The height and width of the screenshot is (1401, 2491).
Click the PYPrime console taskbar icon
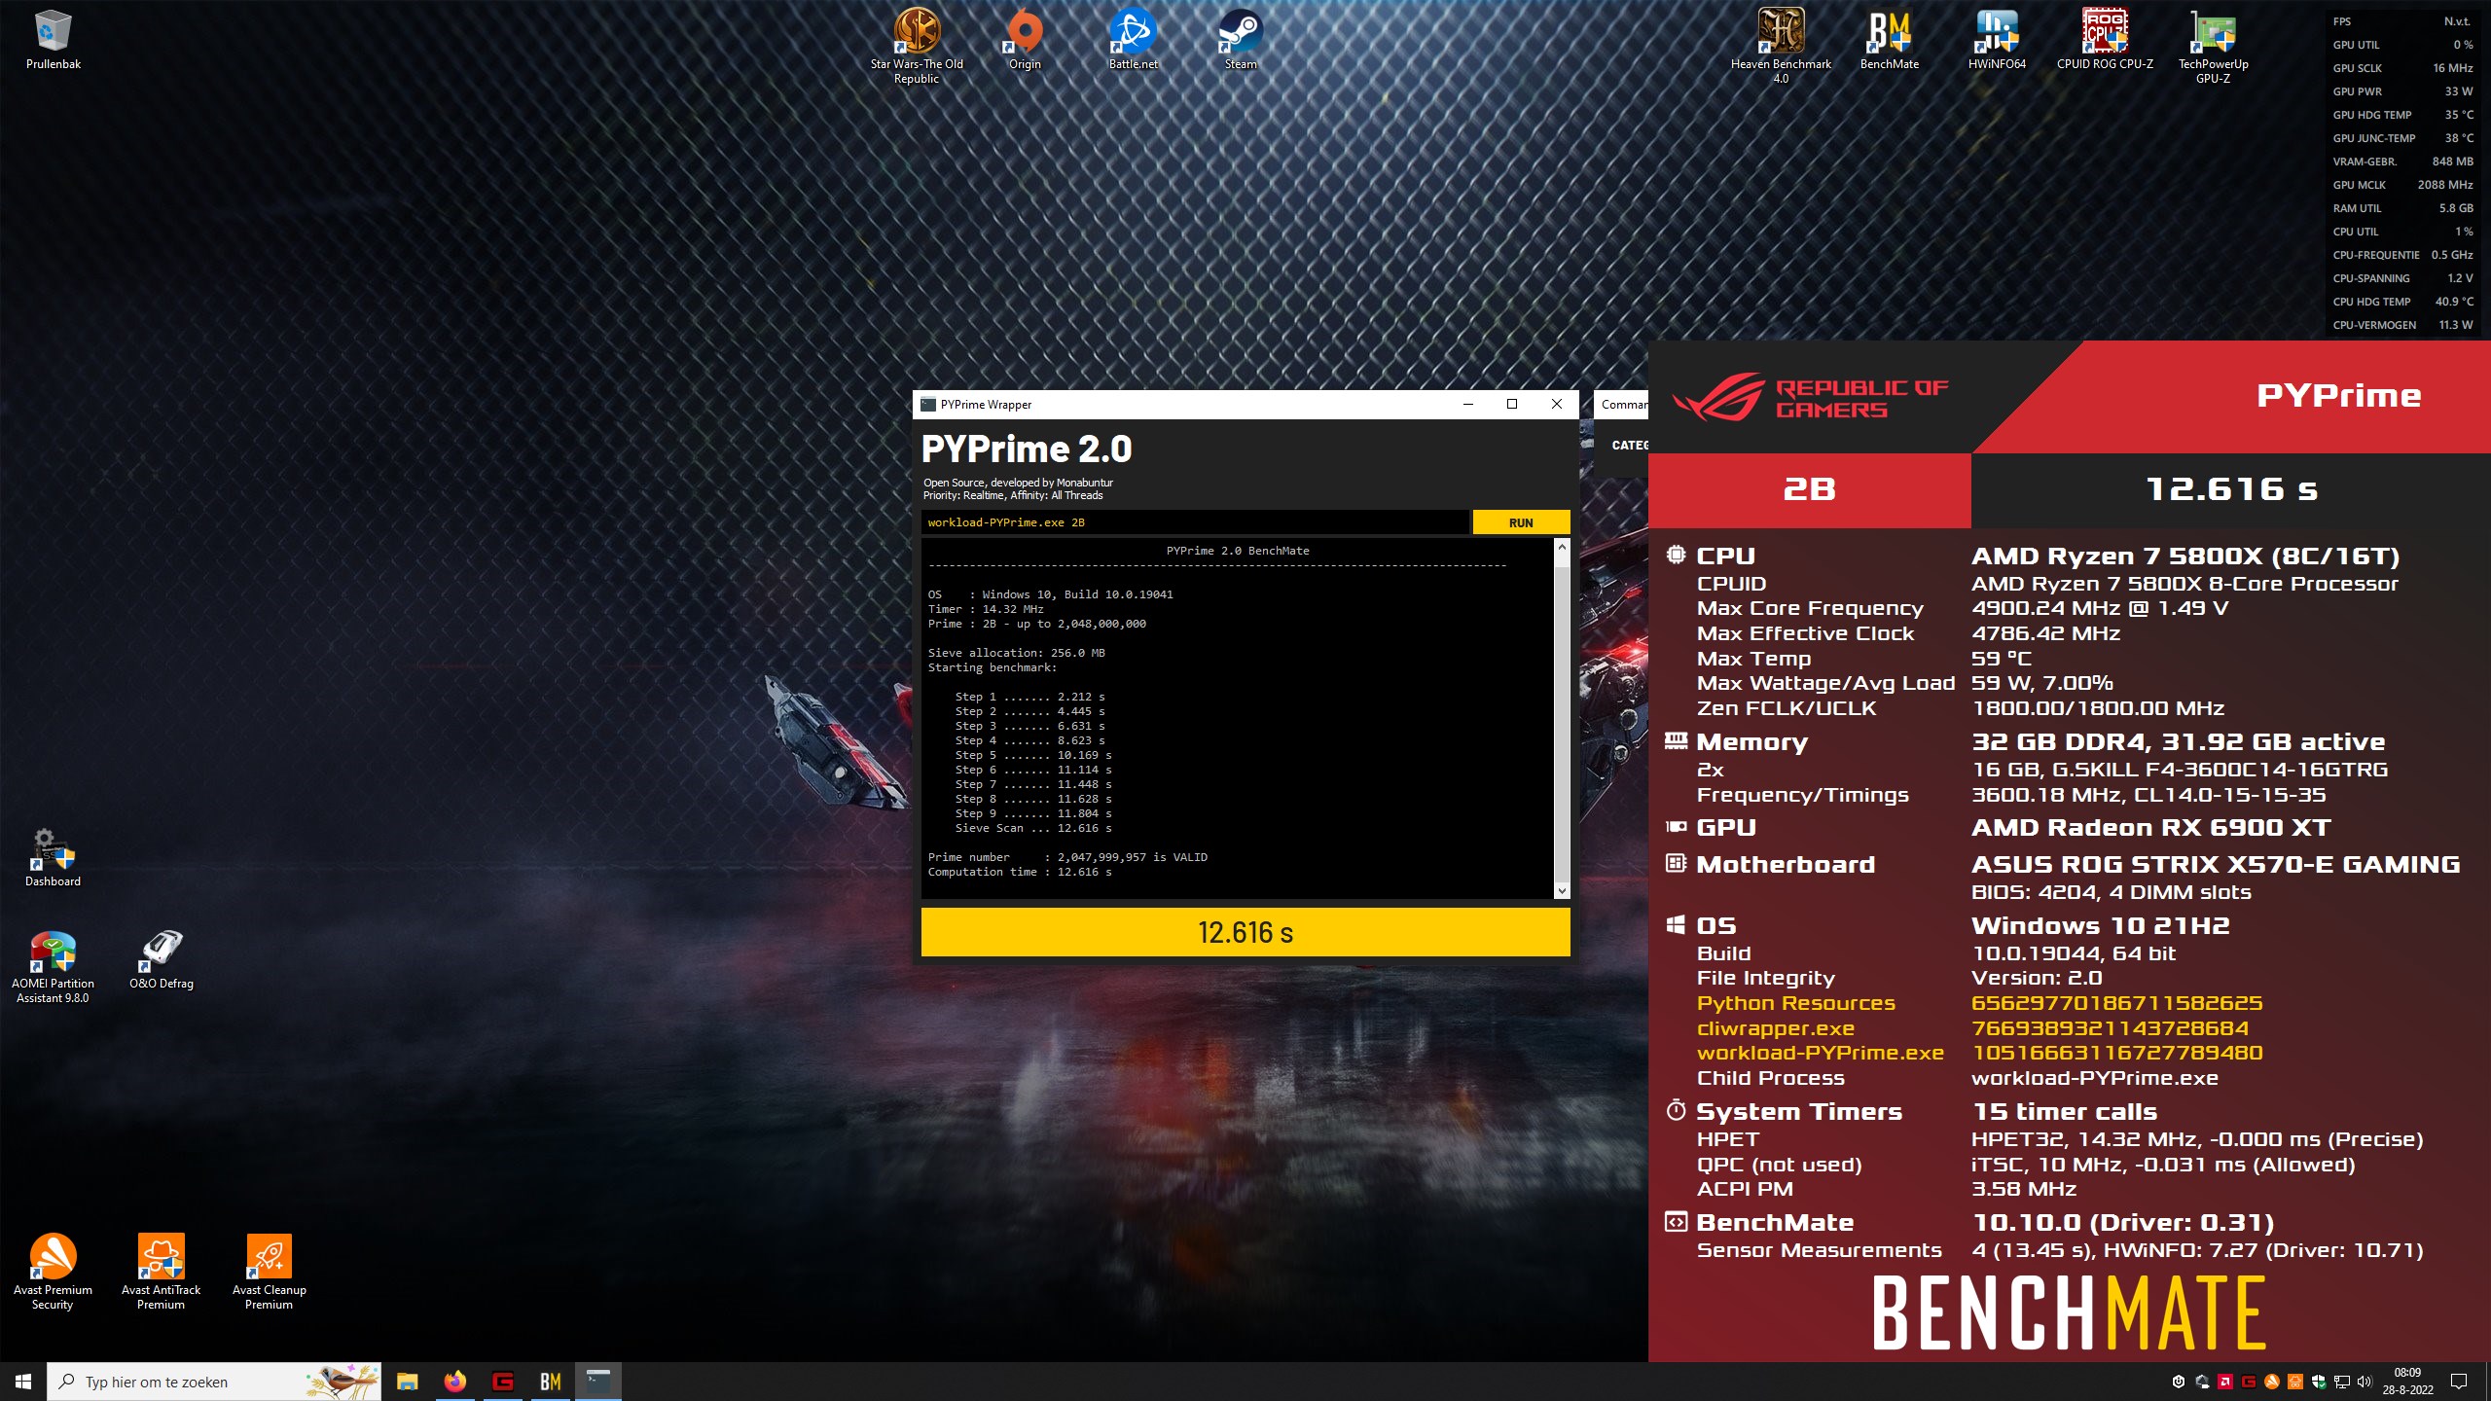597,1382
